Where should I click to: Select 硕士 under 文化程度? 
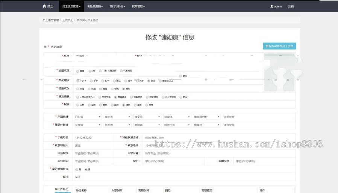pyautogui.click(x=149, y=81)
